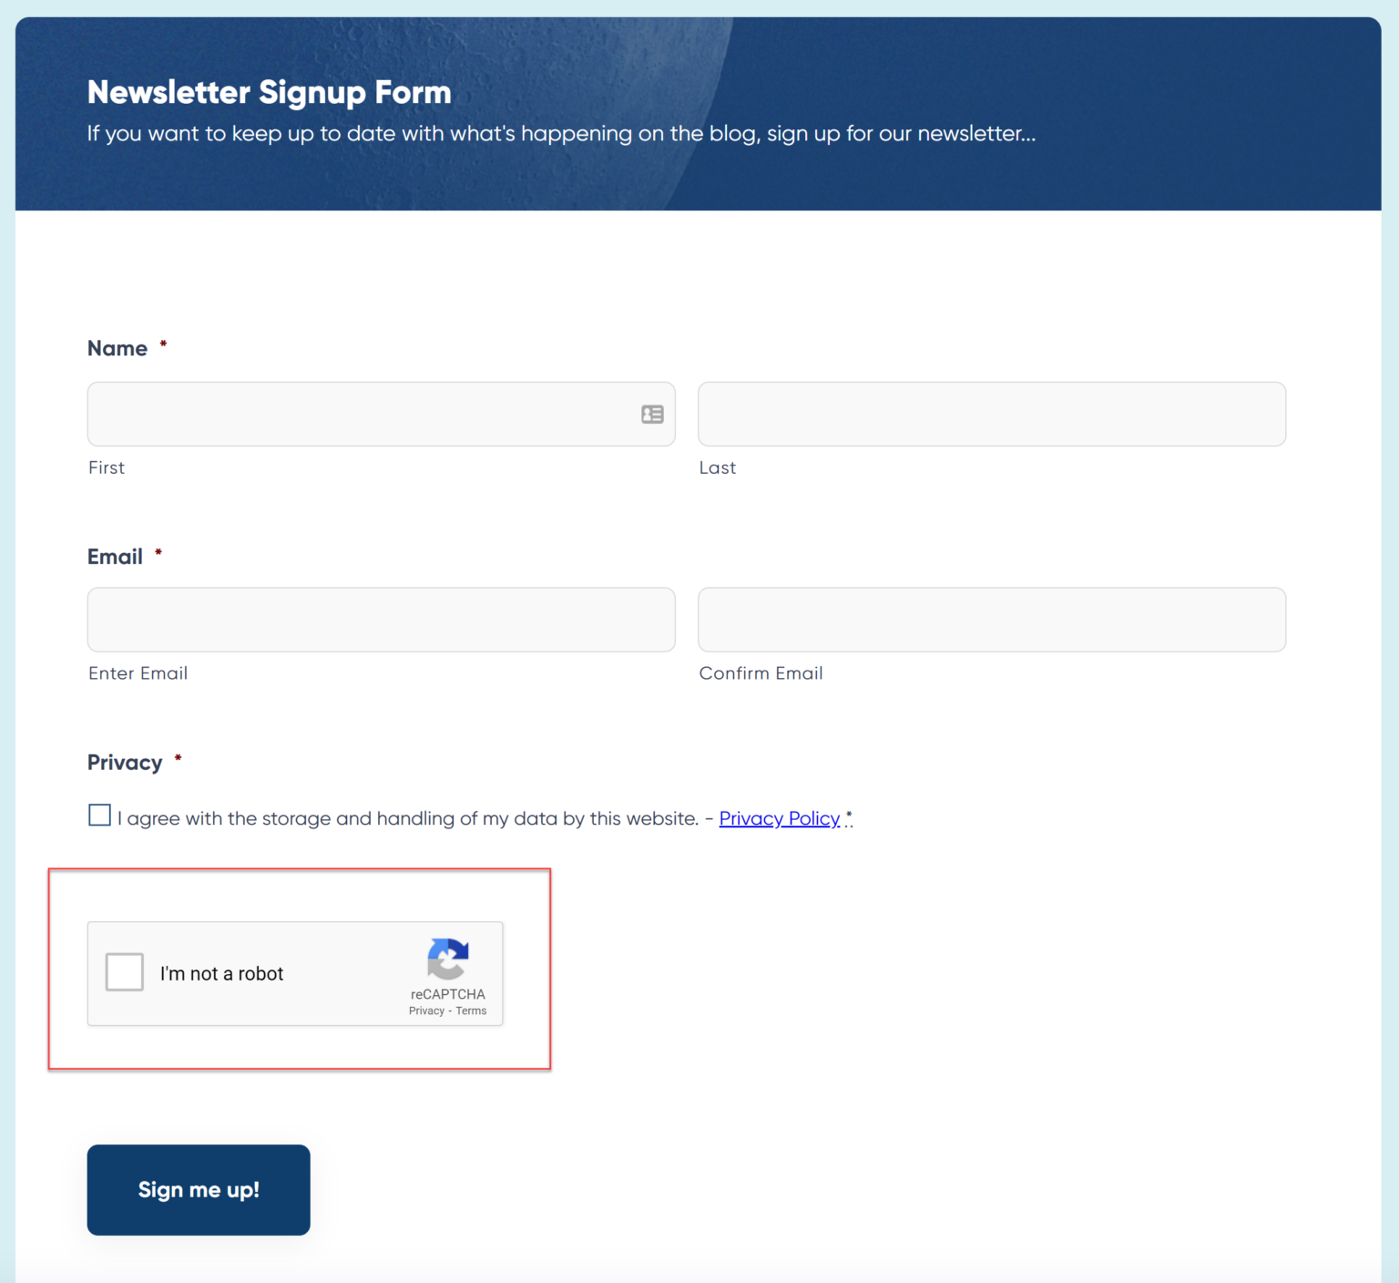This screenshot has width=1399, height=1283.
Task: Click the Enter Email input field
Action: (x=381, y=620)
